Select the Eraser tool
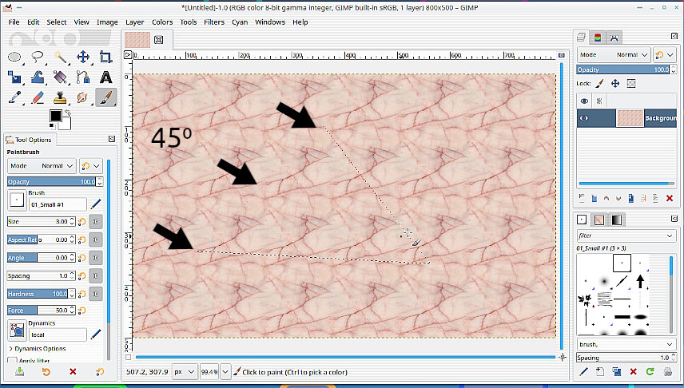 click(38, 97)
